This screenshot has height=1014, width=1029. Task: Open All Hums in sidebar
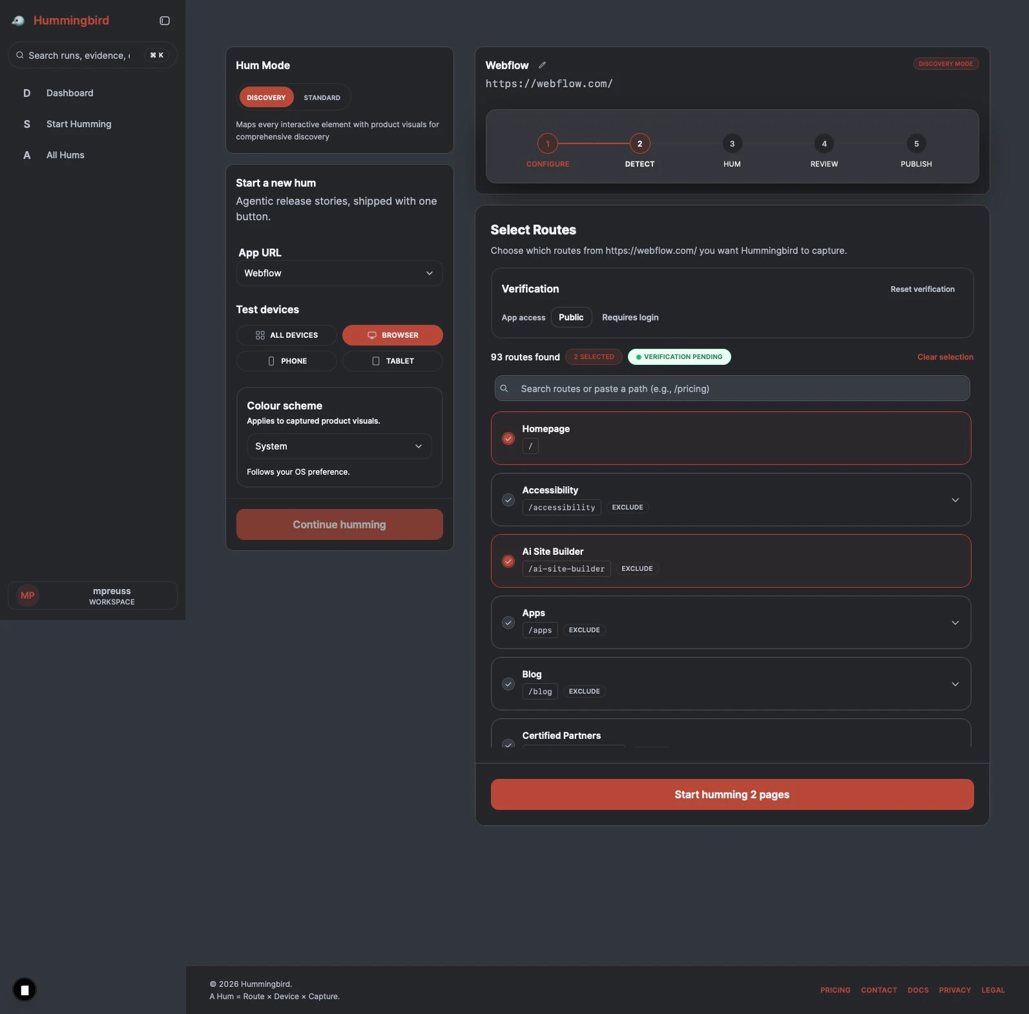point(92,155)
